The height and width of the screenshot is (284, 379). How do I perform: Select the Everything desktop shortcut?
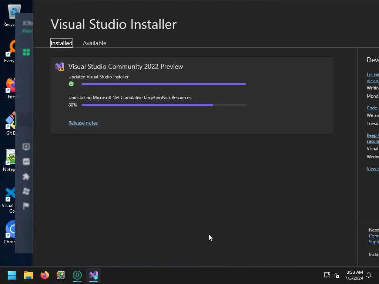pos(10,51)
